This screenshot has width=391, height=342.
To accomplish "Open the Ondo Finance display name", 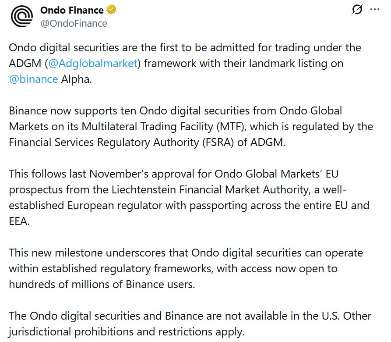I will point(72,10).
